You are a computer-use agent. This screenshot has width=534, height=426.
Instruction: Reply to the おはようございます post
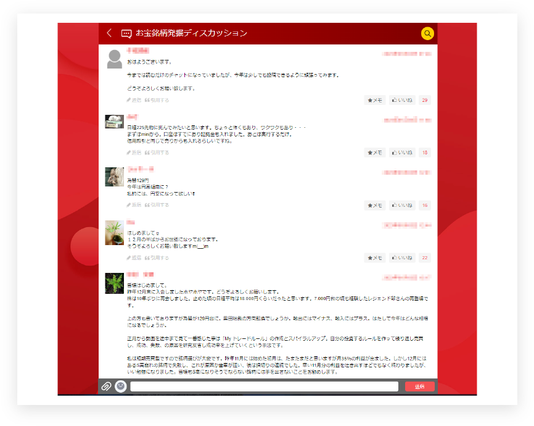pos(134,100)
